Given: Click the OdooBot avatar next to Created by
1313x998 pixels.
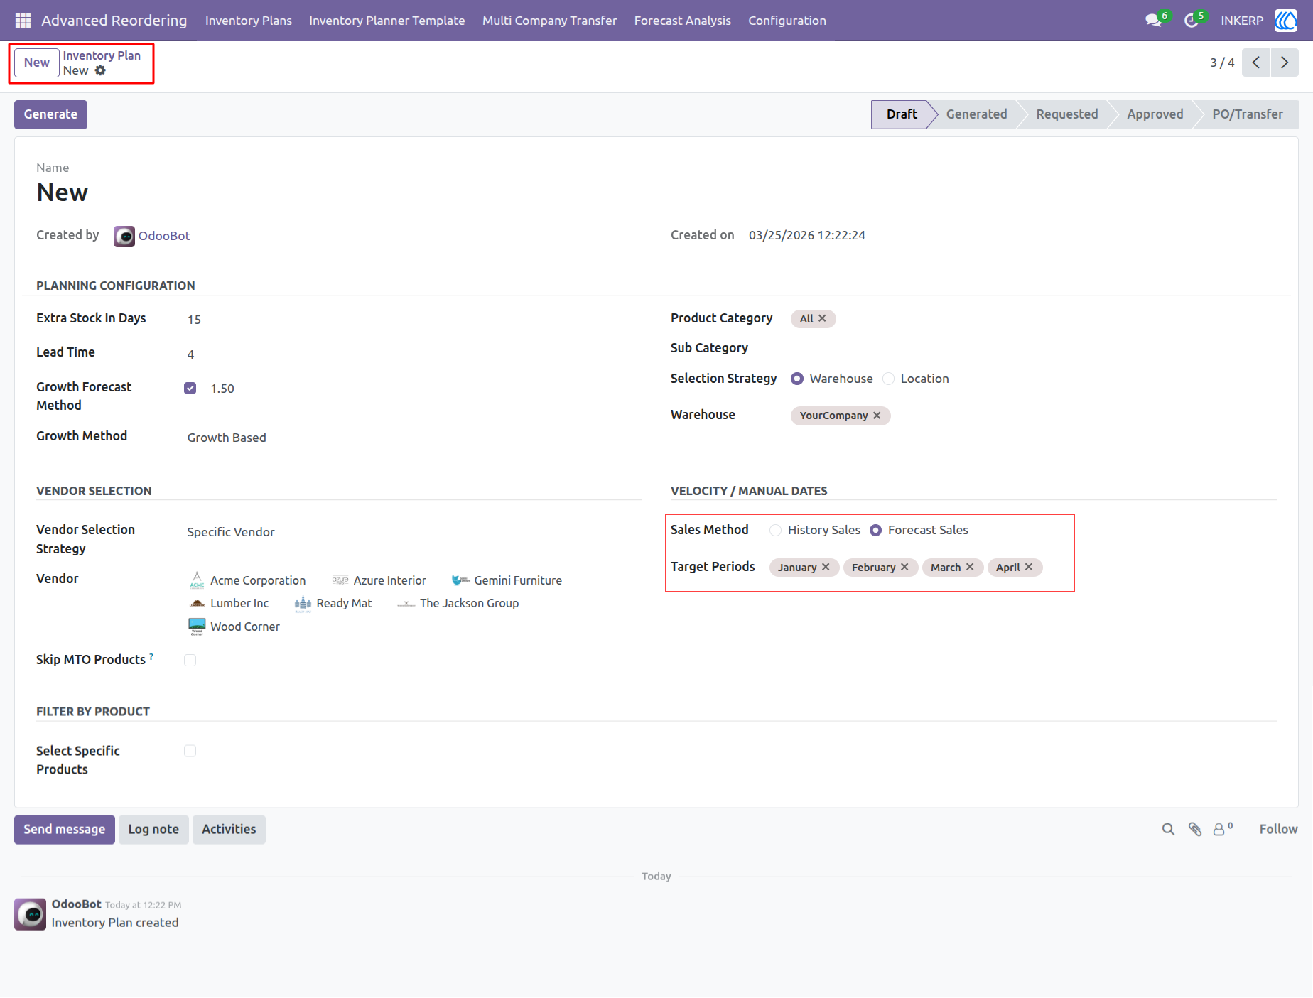Looking at the screenshot, I should [x=124, y=236].
